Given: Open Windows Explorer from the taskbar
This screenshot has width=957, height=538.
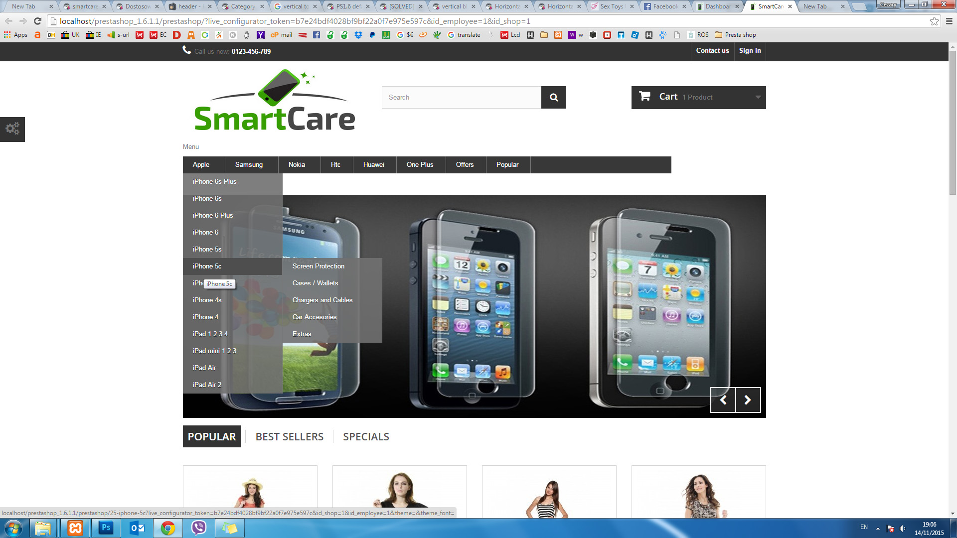Looking at the screenshot, I should (x=43, y=528).
